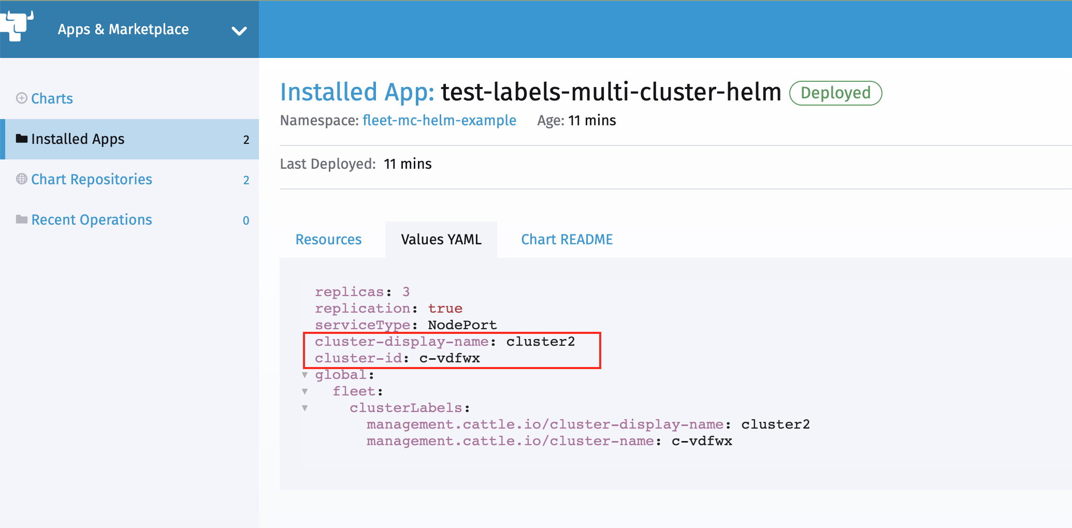Viewport: 1072px width, 528px height.
Task: Navigate to Charts in the sidebar
Action: click(52, 98)
